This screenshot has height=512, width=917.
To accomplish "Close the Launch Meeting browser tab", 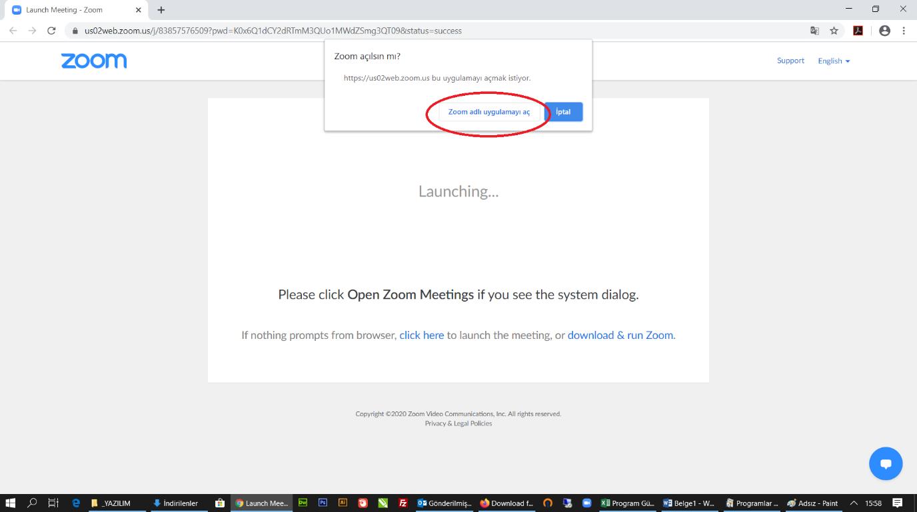I will (138, 10).
